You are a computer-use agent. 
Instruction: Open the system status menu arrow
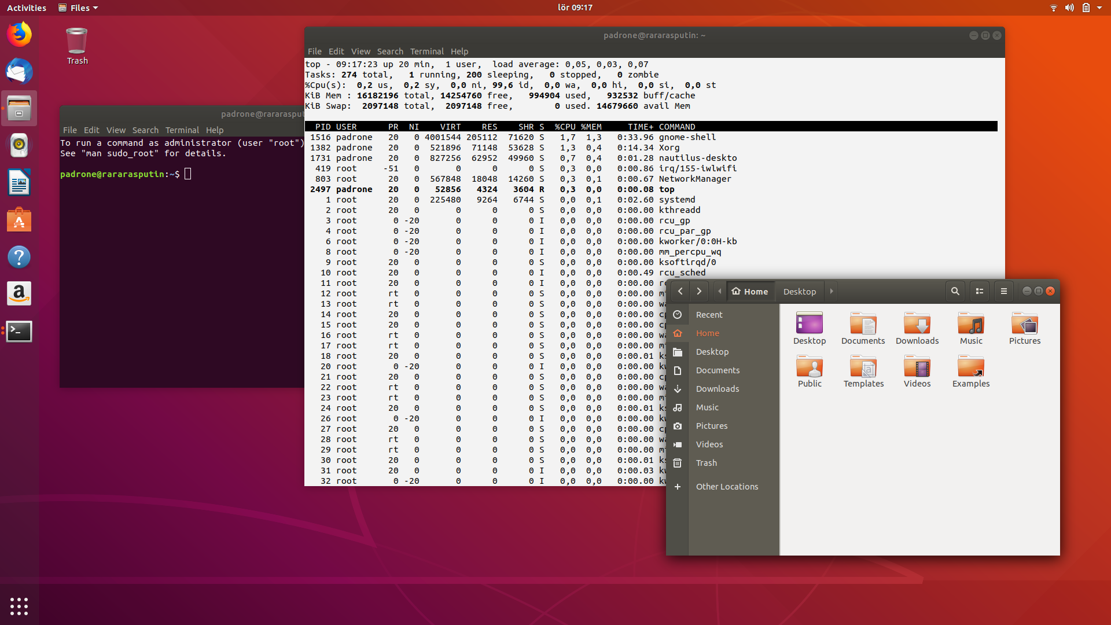point(1099,8)
